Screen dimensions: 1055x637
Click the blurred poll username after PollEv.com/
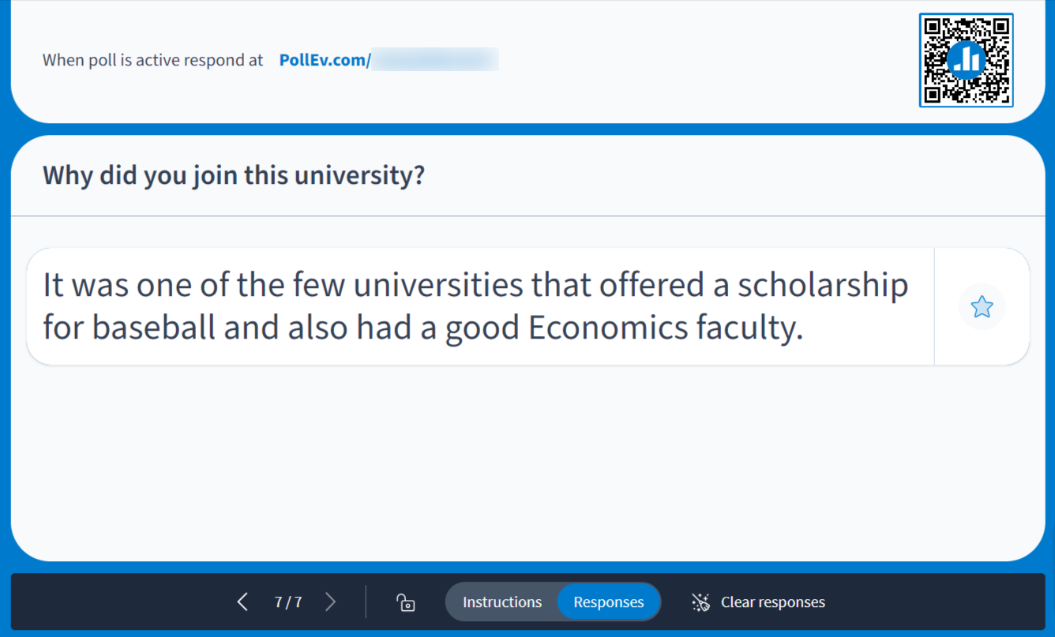click(x=434, y=60)
